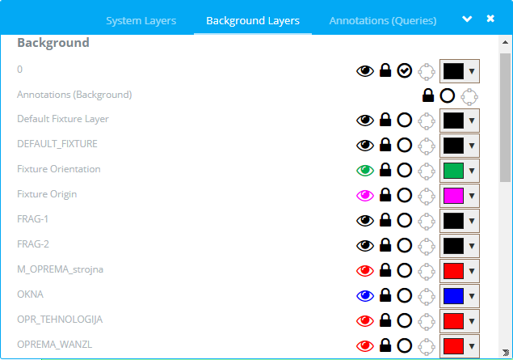Viewport: 513px width, 360px height.
Task: Toggle lock on M_OPREMA_strojna
Action: pos(385,270)
